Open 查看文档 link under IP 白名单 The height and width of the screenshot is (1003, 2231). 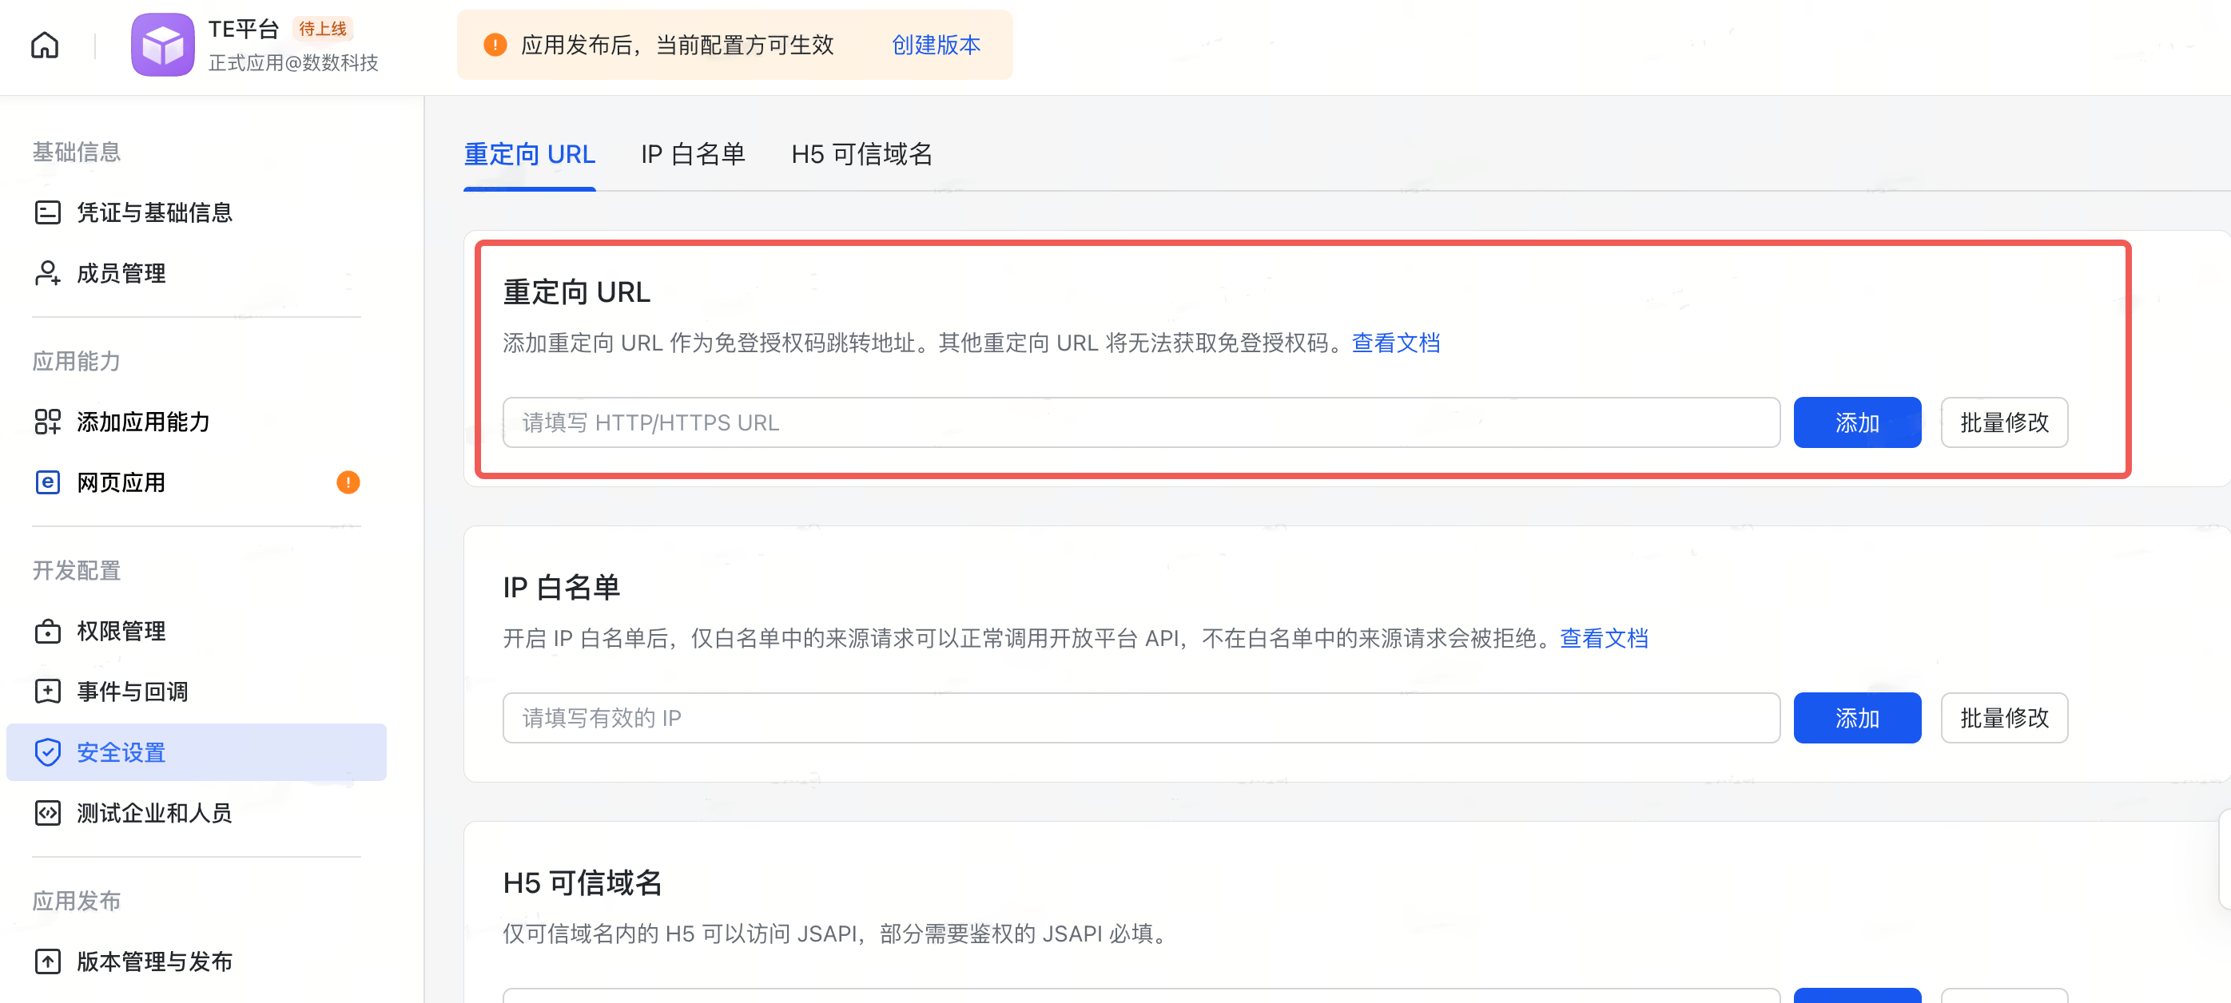1604,639
